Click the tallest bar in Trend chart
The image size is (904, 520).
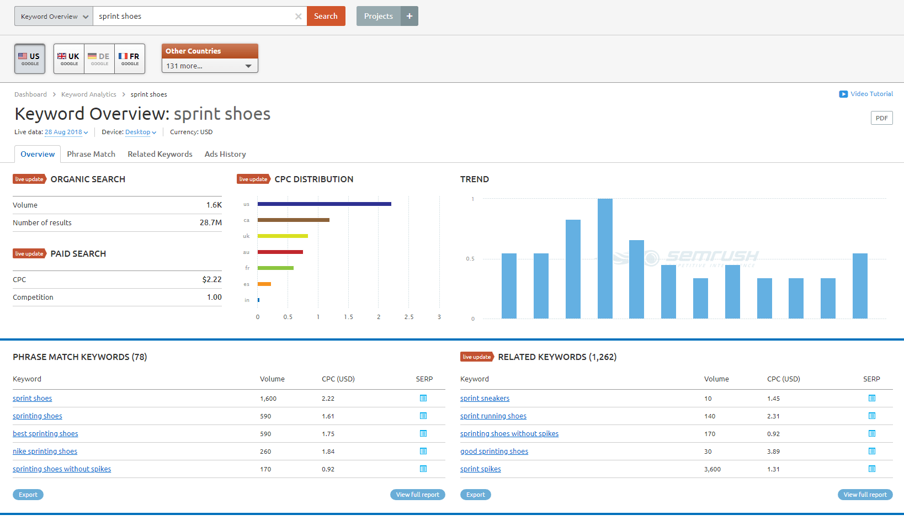[605, 258]
